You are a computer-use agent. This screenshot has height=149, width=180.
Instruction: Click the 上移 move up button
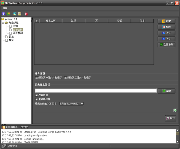166,33
